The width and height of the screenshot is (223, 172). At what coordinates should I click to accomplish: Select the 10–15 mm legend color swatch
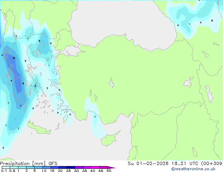(x=47, y=167)
